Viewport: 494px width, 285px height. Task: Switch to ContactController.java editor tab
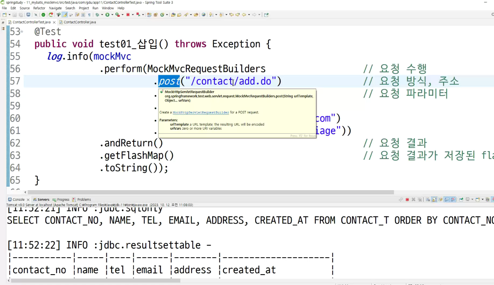tap(77, 22)
